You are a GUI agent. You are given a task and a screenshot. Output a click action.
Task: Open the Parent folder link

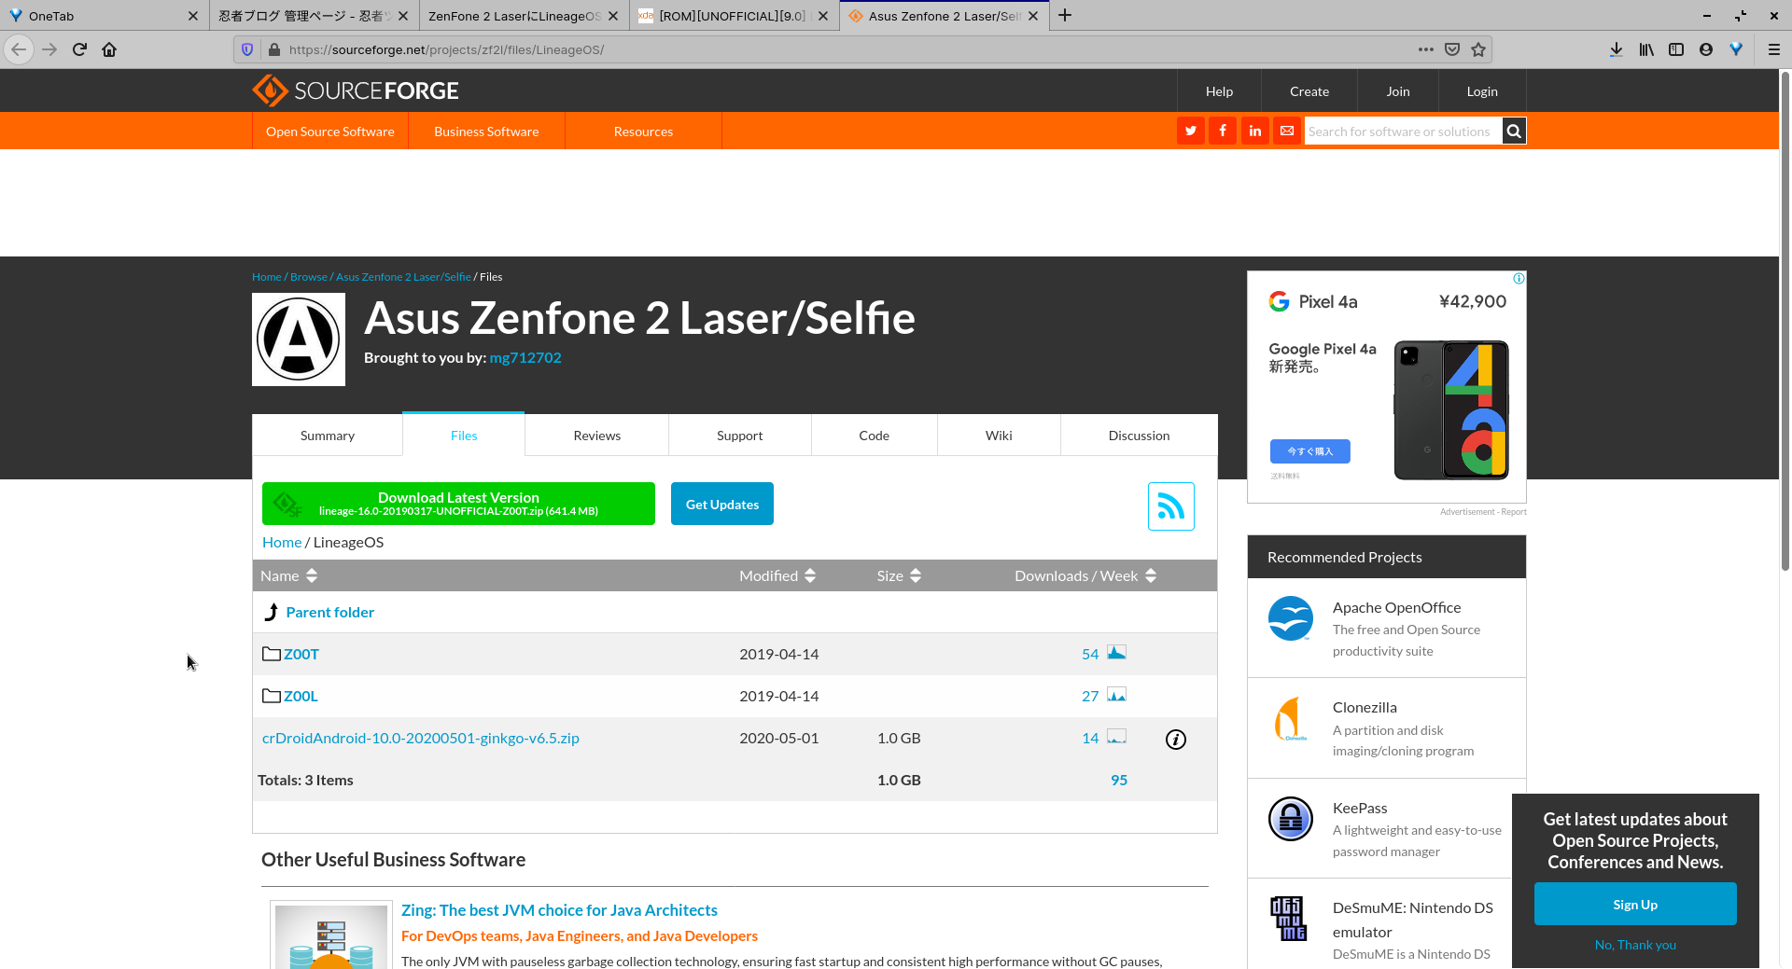(x=329, y=612)
